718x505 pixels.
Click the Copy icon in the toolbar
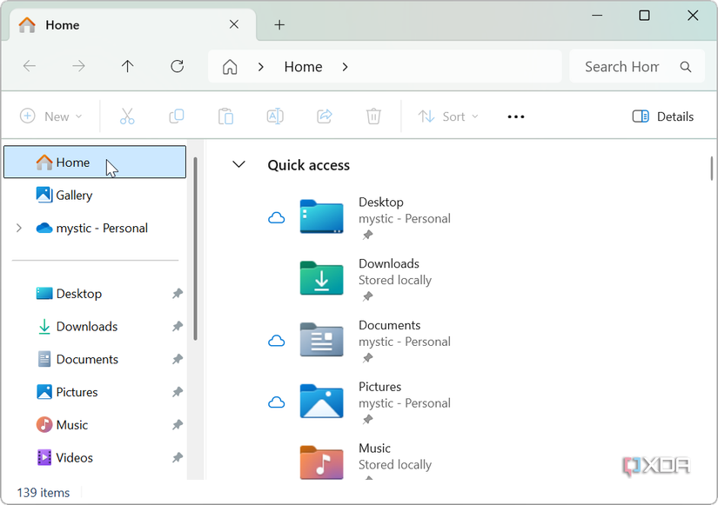tap(176, 116)
